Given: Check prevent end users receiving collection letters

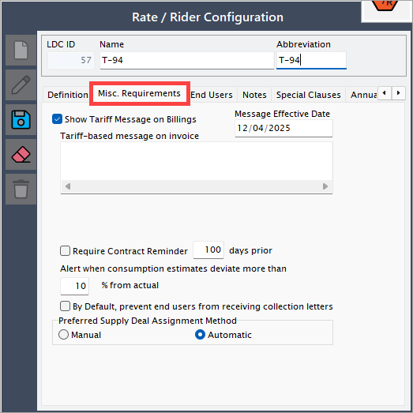Looking at the screenshot, I should click(x=65, y=306).
